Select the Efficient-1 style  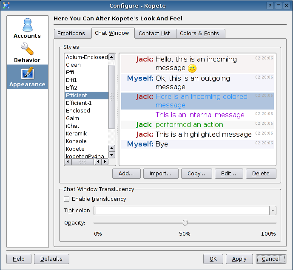[x=86, y=103]
